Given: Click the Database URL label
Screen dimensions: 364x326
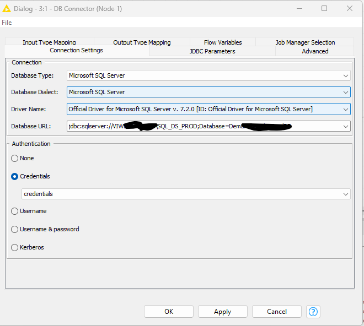Looking at the screenshot, I should point(31,126).
